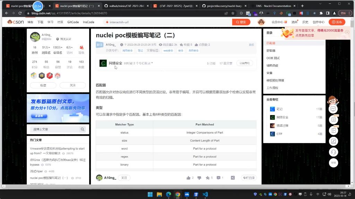This screenshot has height=199, width=355.
Task: Click the chart floating sidebar icon
Action: 334,109
